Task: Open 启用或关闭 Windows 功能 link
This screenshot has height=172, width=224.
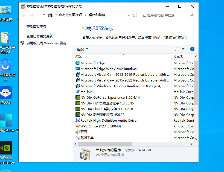Action: 46,43
